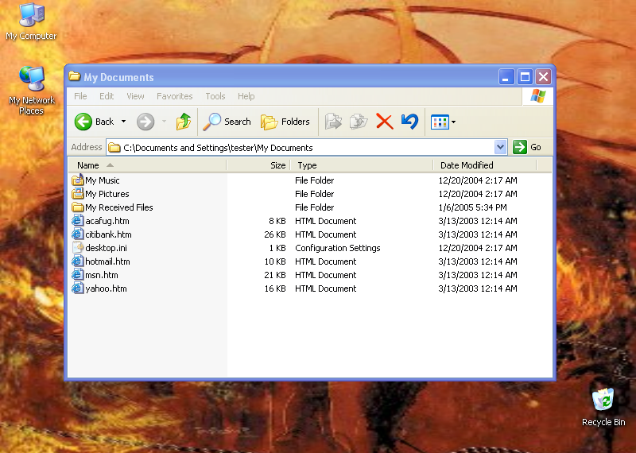
Task: Sort by the Type column header
Action: [x=362, y=165]
